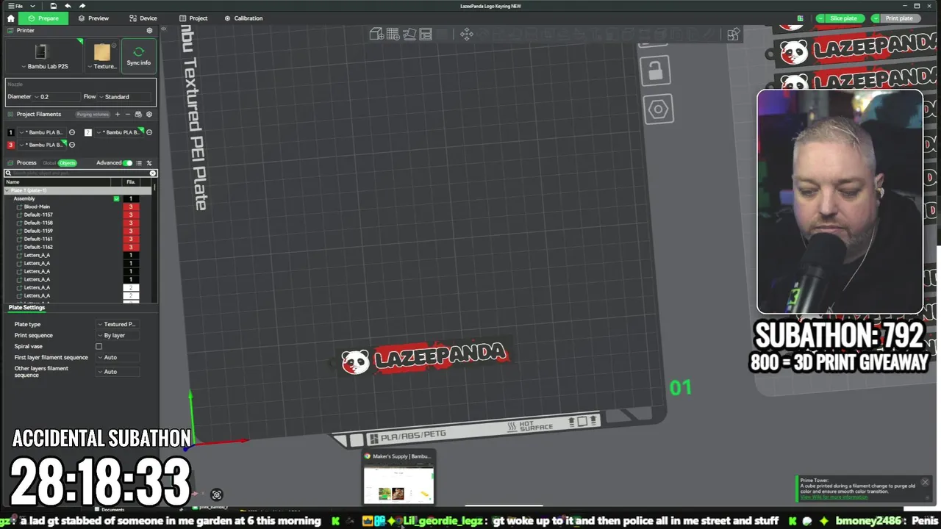This screenshot has height=529, width=941.
Task: Open Project Filaments settings gear
Action: [x=149, y=115]
